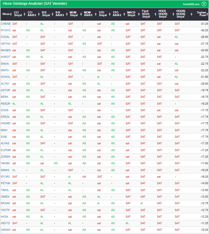Open the BERA stock link

[4, 97]
